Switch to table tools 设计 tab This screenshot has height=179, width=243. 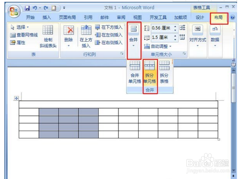pos(200,17)
